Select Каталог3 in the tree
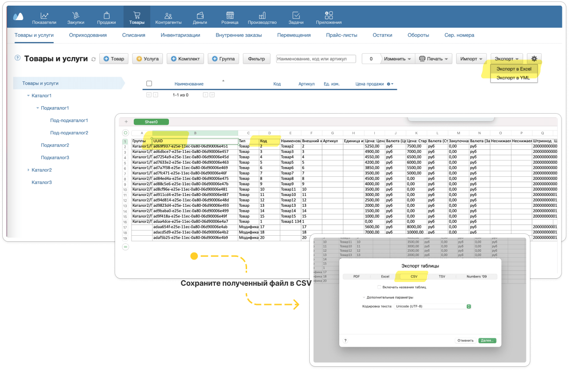The width and height of the screenshot is (569, 370). [x=42, y=182]
